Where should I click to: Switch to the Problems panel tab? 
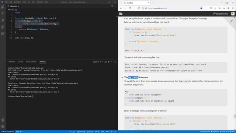(x=12, y=62)
